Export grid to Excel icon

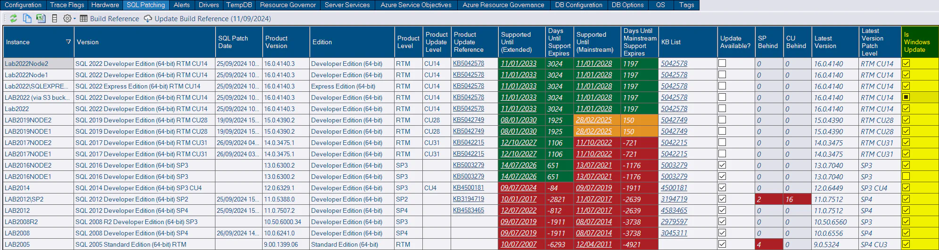pyautogui.click(x=41, y=18)
